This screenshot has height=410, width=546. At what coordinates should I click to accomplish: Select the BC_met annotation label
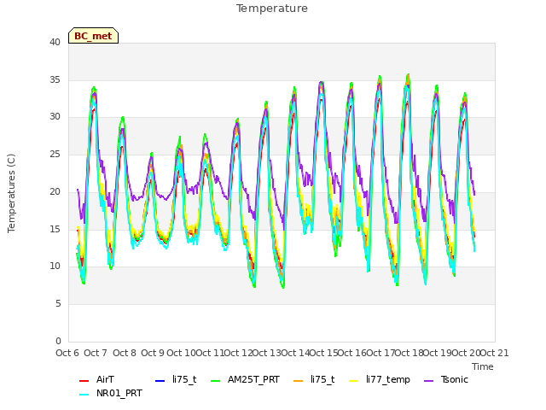[93, 36]
